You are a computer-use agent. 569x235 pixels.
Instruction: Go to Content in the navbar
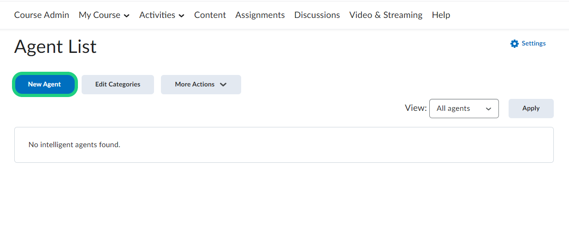pos(210,15)
